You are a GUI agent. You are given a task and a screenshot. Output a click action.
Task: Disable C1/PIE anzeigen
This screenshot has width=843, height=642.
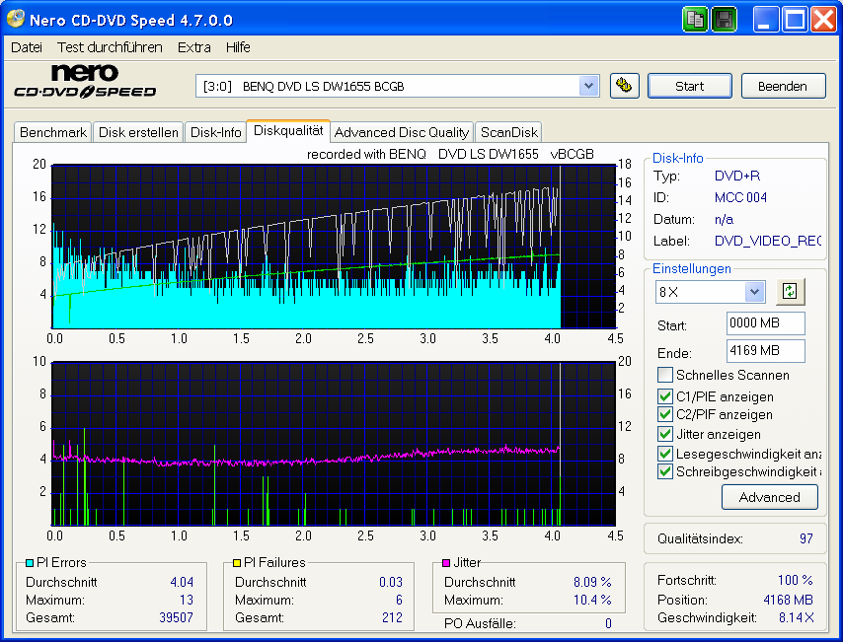click(665, 396)
